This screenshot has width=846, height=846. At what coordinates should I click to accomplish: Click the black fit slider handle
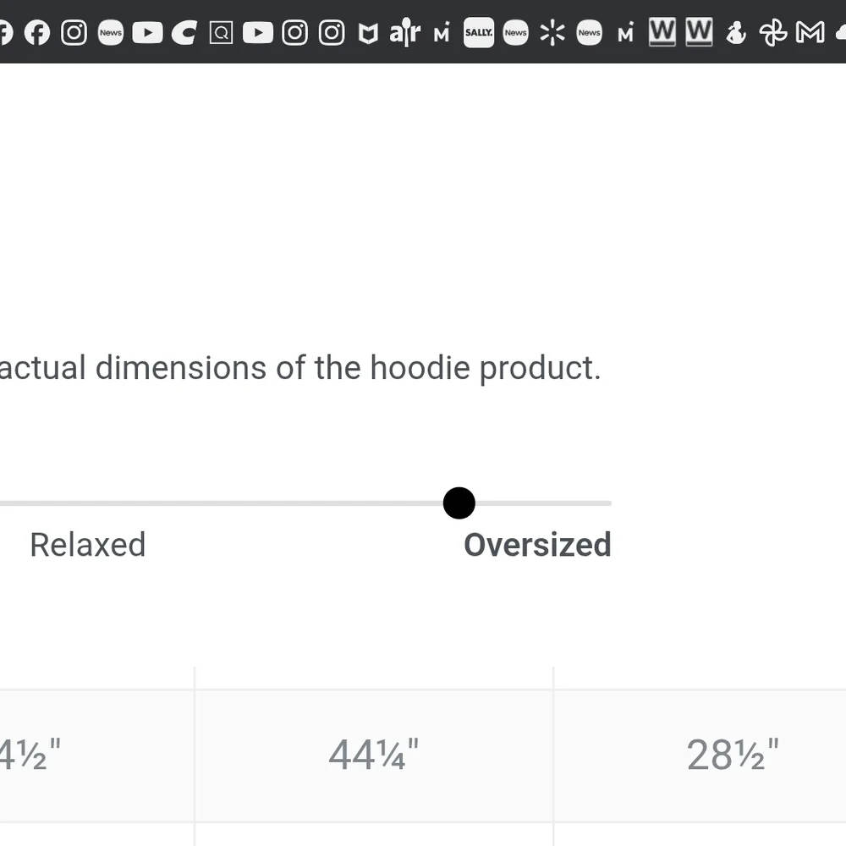point(459,503)
